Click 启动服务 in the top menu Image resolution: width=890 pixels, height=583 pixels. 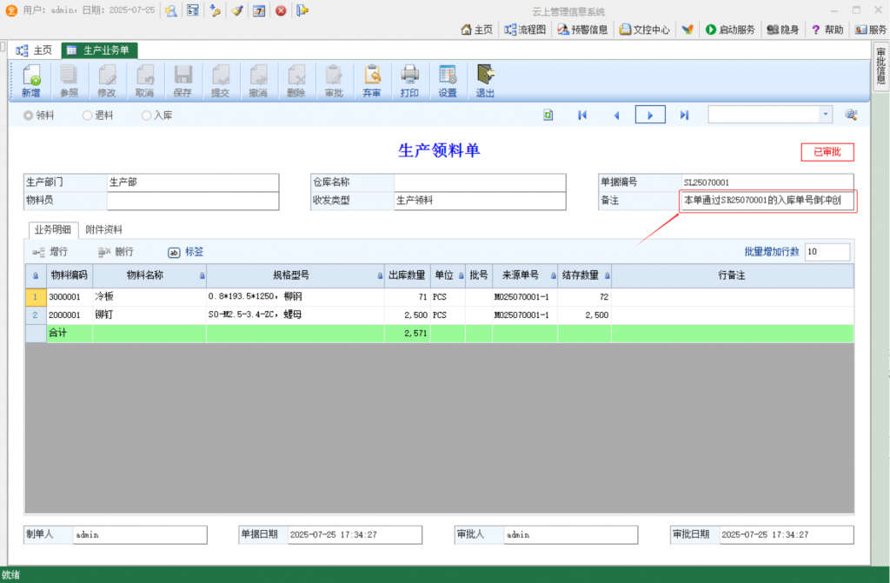coord(730,30)
